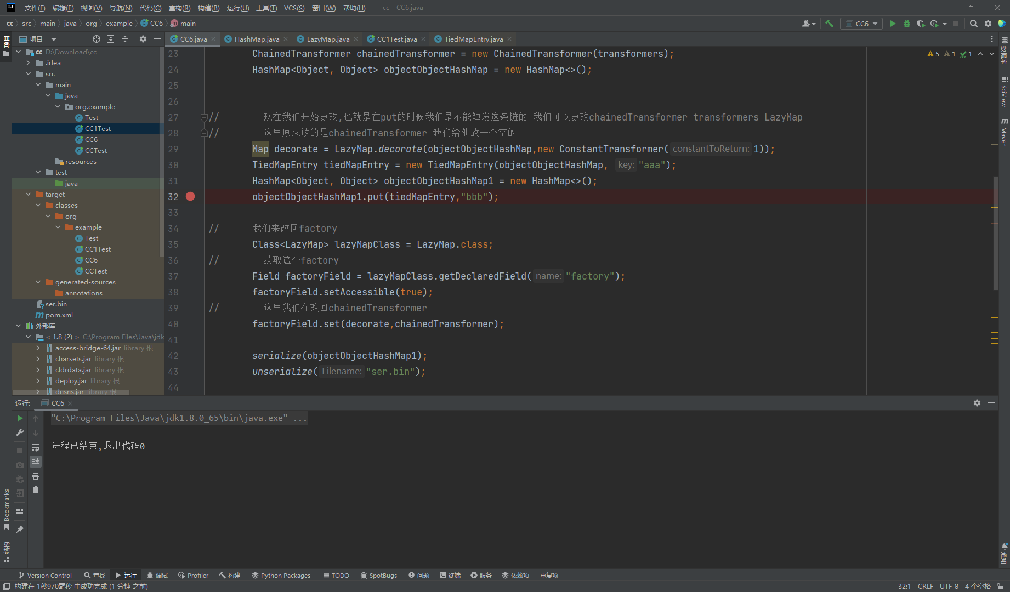Toggle soft-wrap in run console
This screenshot has width=1010, height=592.
(x=36, y=447)
